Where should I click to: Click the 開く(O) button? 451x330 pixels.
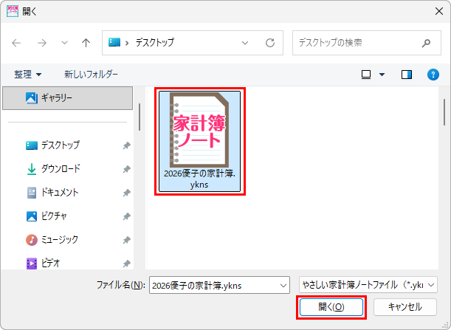coord(331,307)
